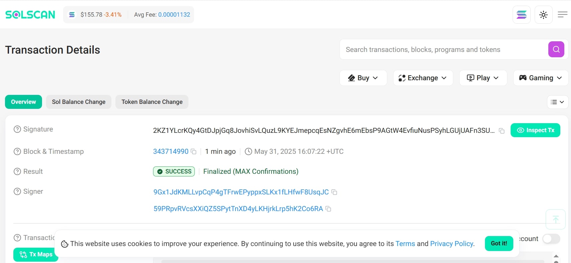571x263 pixels.
Task: Click the magenta search button
Action: (556, 49)
